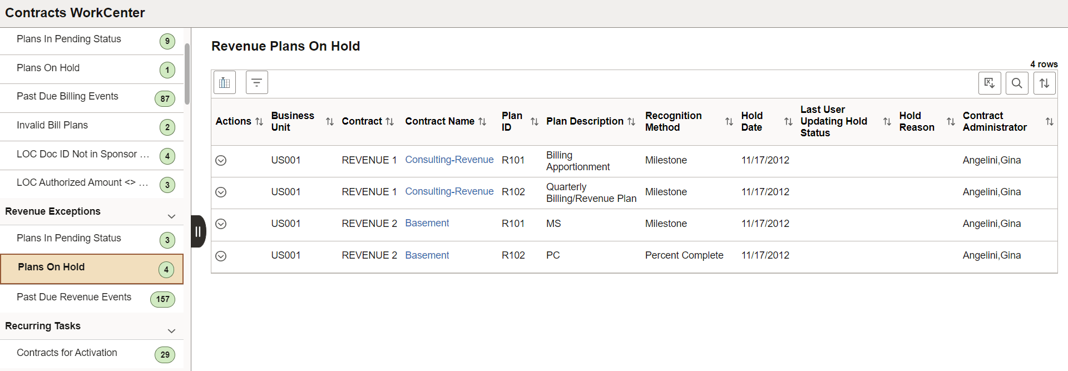
Task: Select Past Due Billing Events item
Action: click(x=67, y=97)
